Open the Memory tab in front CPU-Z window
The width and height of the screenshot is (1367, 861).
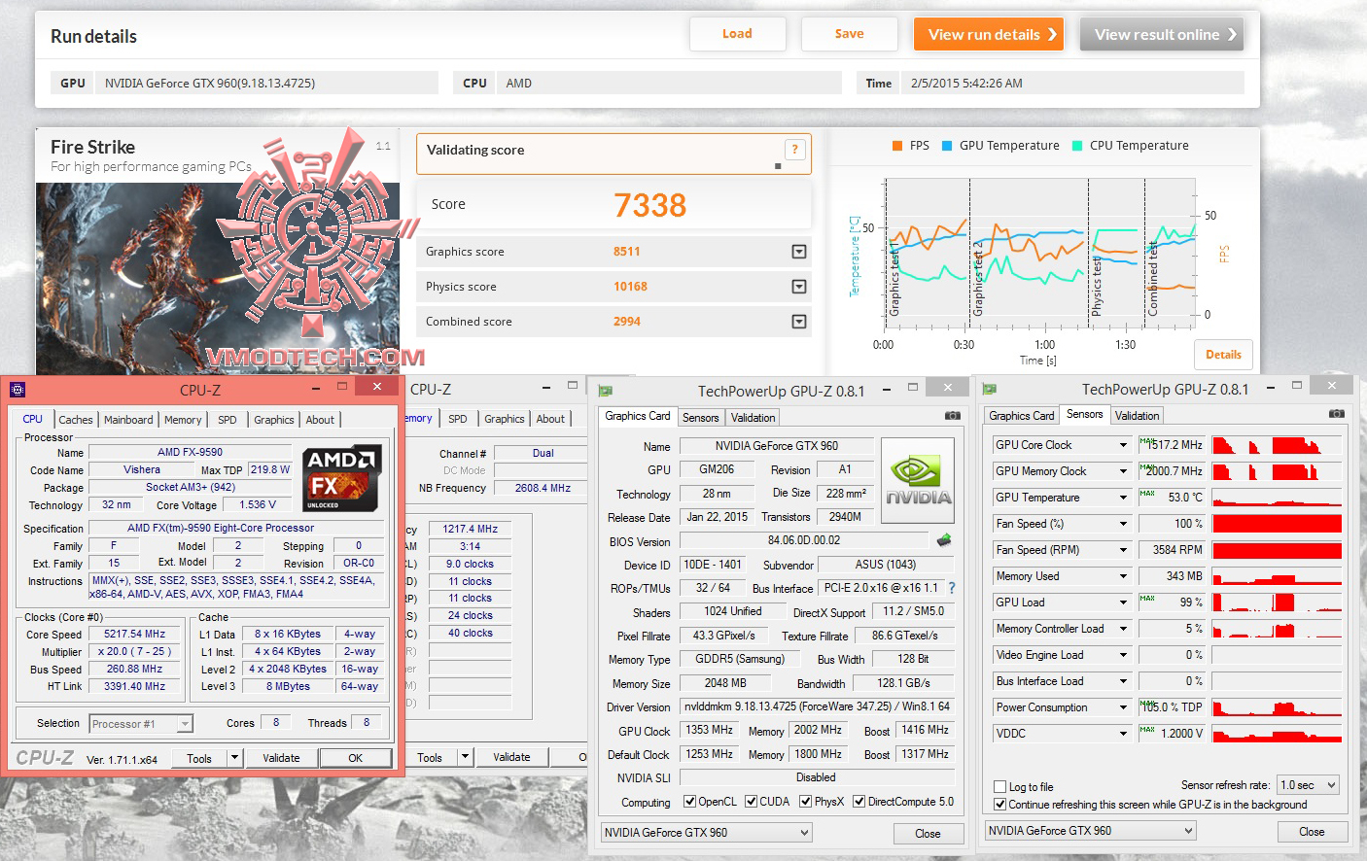click(183, 420)
